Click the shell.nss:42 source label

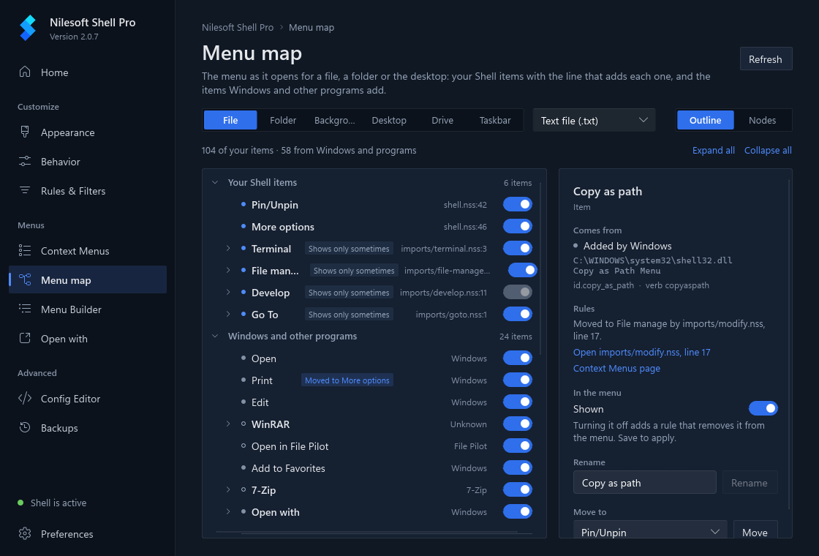465,205
